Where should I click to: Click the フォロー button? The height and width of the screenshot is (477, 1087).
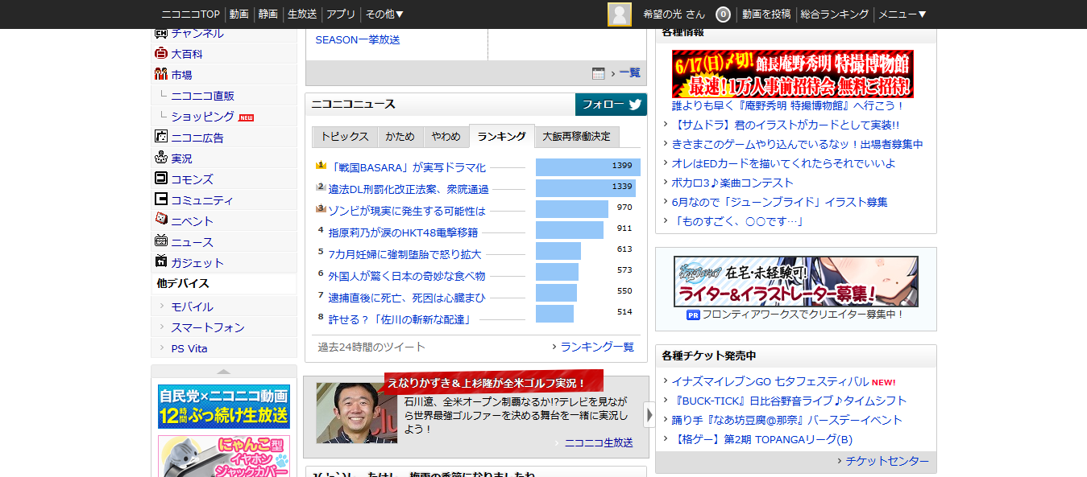click(611, 105)
